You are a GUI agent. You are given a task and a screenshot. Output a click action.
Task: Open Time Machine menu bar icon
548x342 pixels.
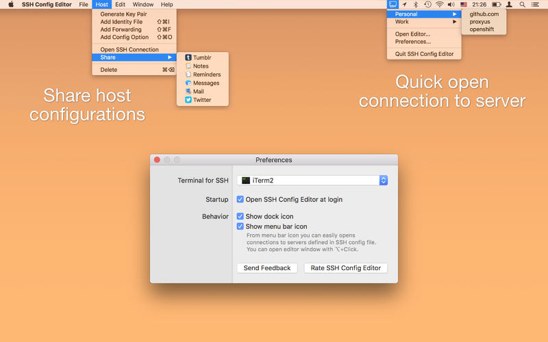(x=427, y=5)
